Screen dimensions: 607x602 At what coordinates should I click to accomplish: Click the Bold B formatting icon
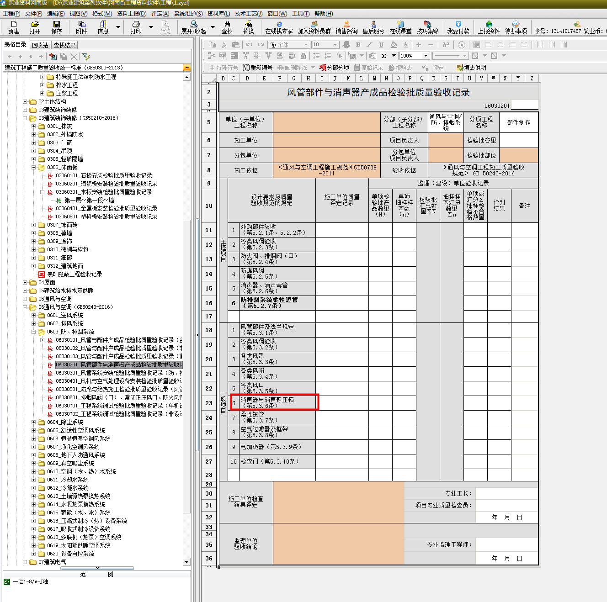(x=358, y=44)
